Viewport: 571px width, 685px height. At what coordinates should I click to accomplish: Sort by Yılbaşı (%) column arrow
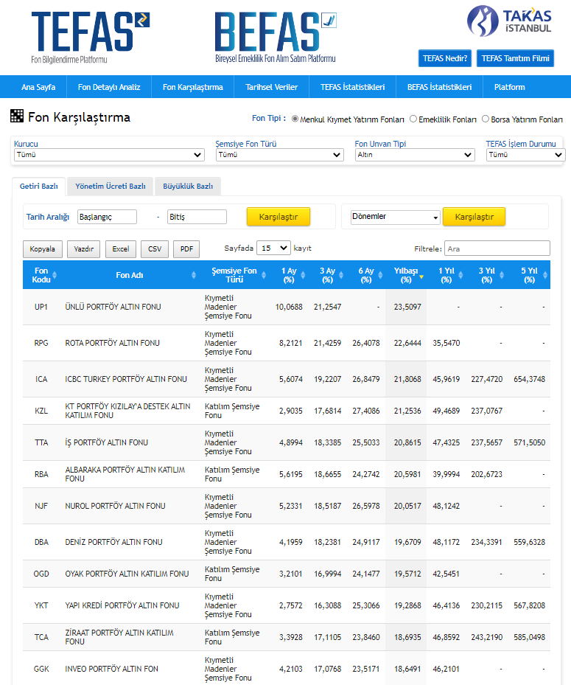point(421,277)
